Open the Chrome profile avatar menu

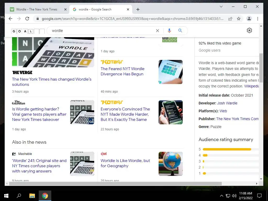[249, 19]
